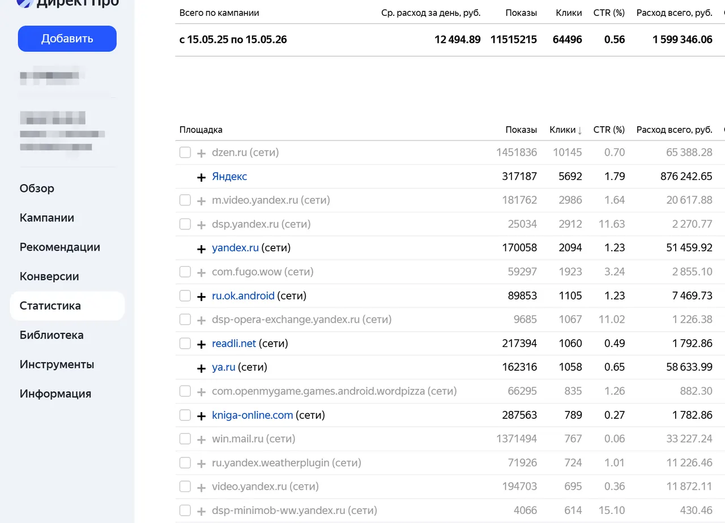Expand the dsp-opera-exchange.yandex.ru row
Screen dimensions: 725x523
click(201, 320)
